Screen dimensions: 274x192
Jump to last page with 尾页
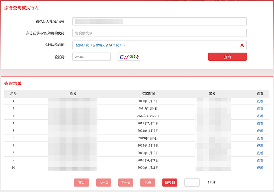(148, 182)
